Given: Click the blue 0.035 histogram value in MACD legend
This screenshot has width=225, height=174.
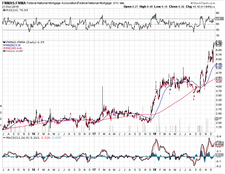Looking at the screenshot, I should click(x=56, y=138).
